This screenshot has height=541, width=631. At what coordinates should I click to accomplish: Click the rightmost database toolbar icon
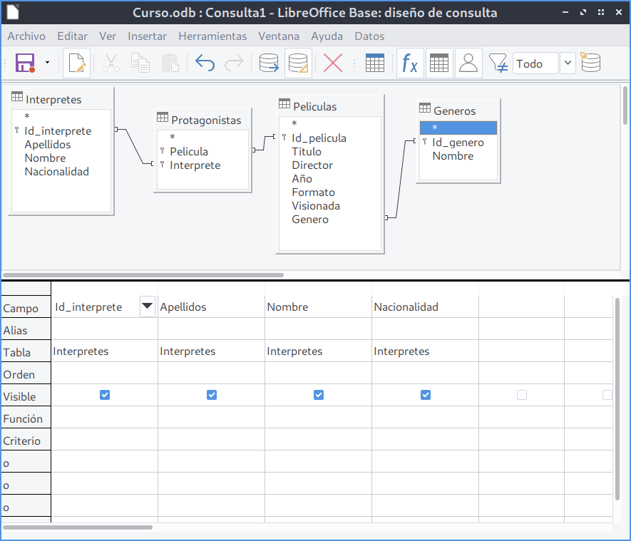click(x=590, y=63)
